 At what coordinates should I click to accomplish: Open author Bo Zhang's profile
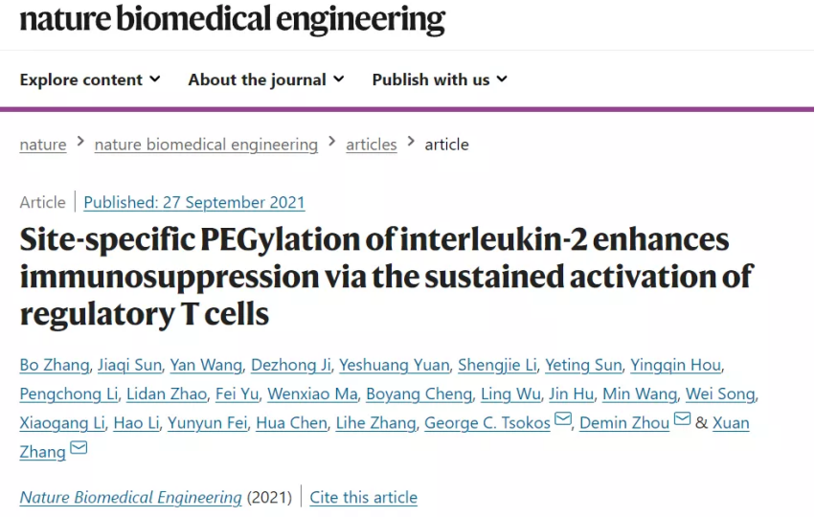[55, 365]
